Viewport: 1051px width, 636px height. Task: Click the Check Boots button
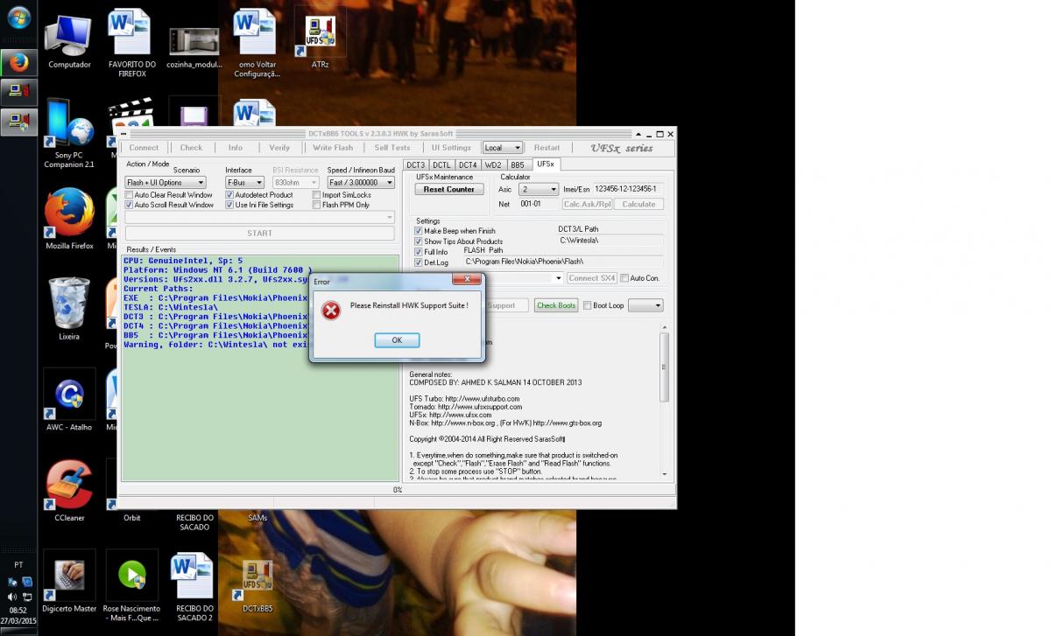pos(556,305)
